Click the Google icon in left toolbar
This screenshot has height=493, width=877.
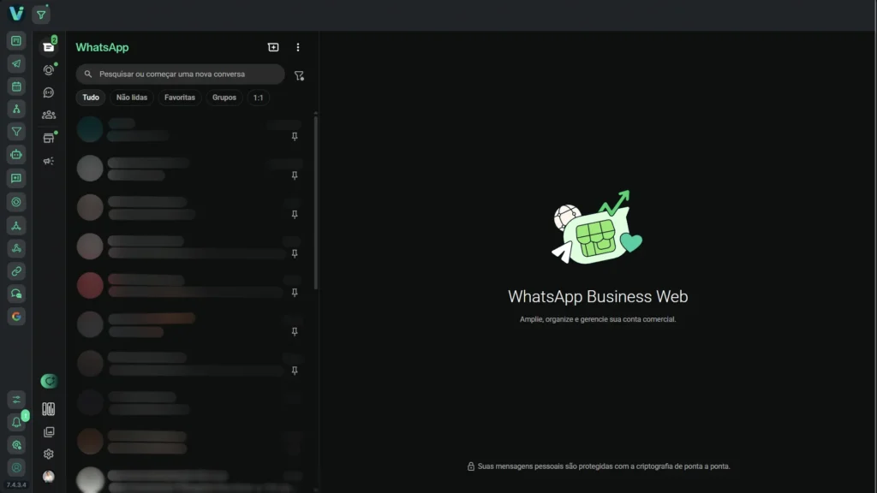click(x=16, y=317)
